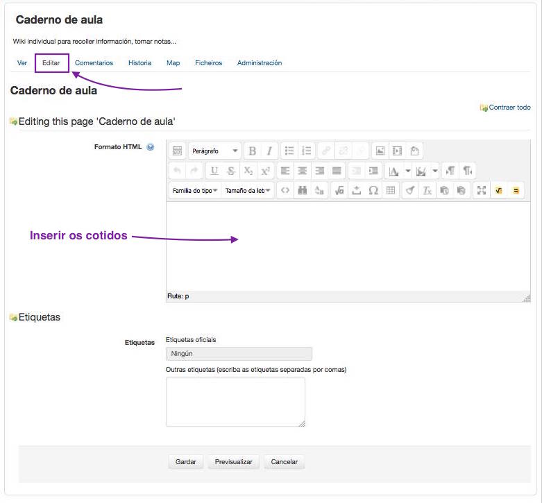Viewport: 542px width, 503px height.
Task: Toggle superscript formatting
Action: point(265,171)
